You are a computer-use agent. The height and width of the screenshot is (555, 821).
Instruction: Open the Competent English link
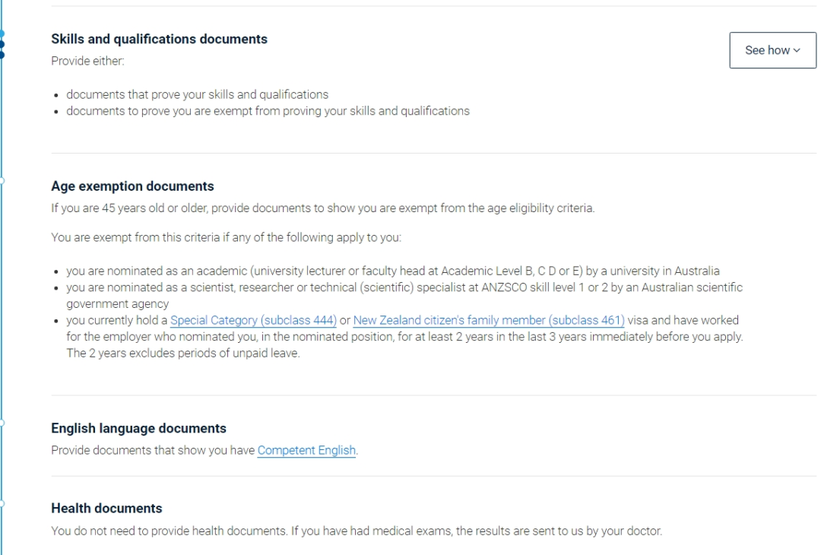coord(306,450)
